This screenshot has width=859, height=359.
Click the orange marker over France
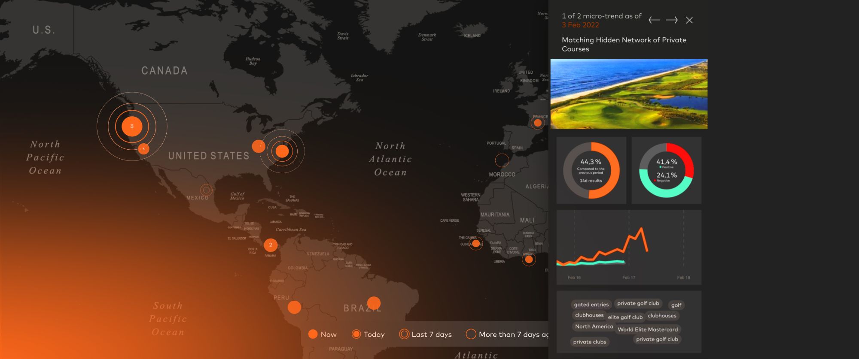coord(537,123)
